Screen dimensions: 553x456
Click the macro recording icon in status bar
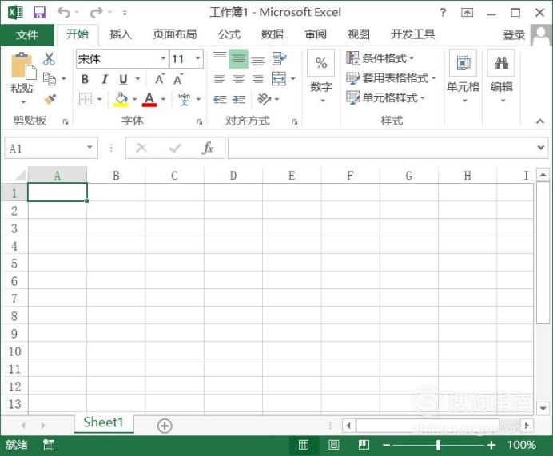(x=49, y=445)
